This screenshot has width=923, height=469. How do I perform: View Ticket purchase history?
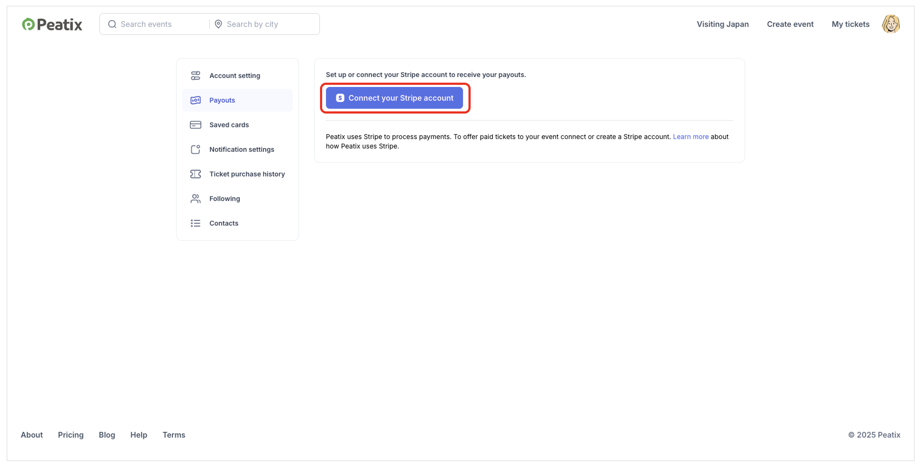[237, 174]
